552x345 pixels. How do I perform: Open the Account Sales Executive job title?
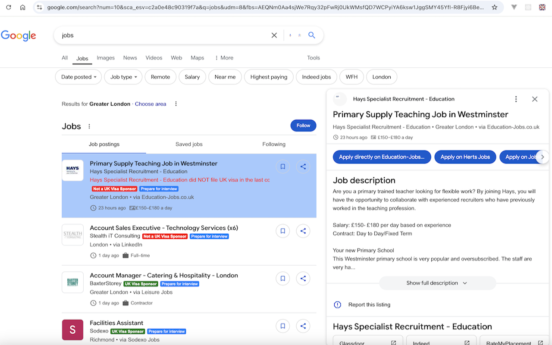(164, 228)
